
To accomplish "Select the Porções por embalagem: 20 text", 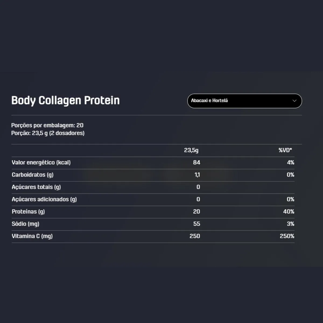I will coord(47,125).
